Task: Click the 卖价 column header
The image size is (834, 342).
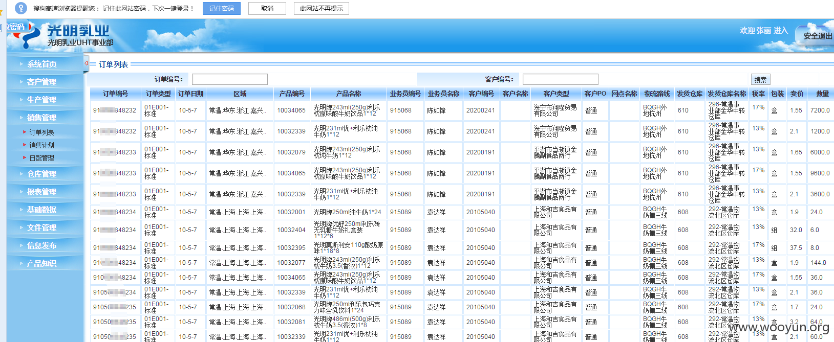Action: coord(797,94)
